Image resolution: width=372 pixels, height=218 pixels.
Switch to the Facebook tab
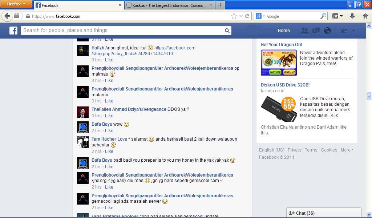pyautogui.click(x=79, y=5)
